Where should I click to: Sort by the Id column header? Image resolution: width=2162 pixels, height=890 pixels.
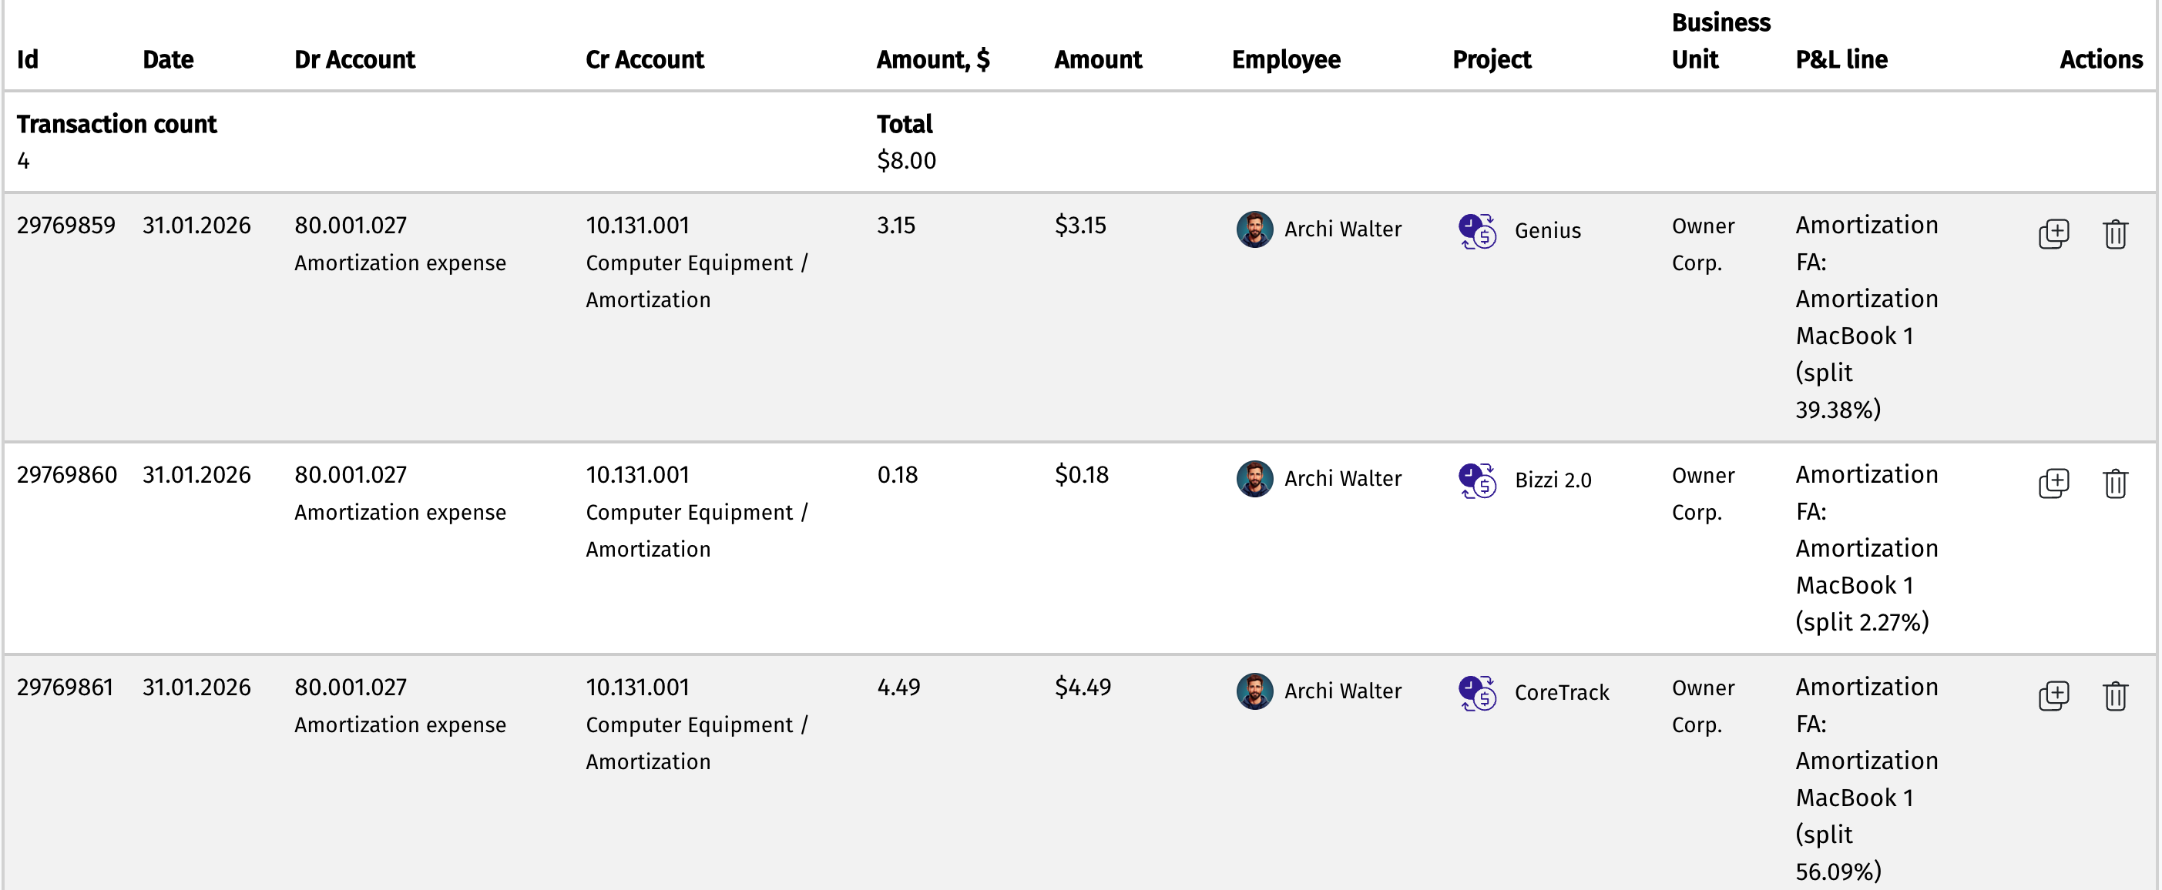pos(28,59)
